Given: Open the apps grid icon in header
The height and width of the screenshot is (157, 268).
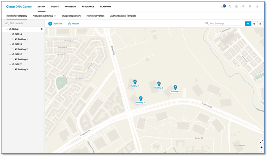Looking at the screenshot, I should click(x=236, y=7).
